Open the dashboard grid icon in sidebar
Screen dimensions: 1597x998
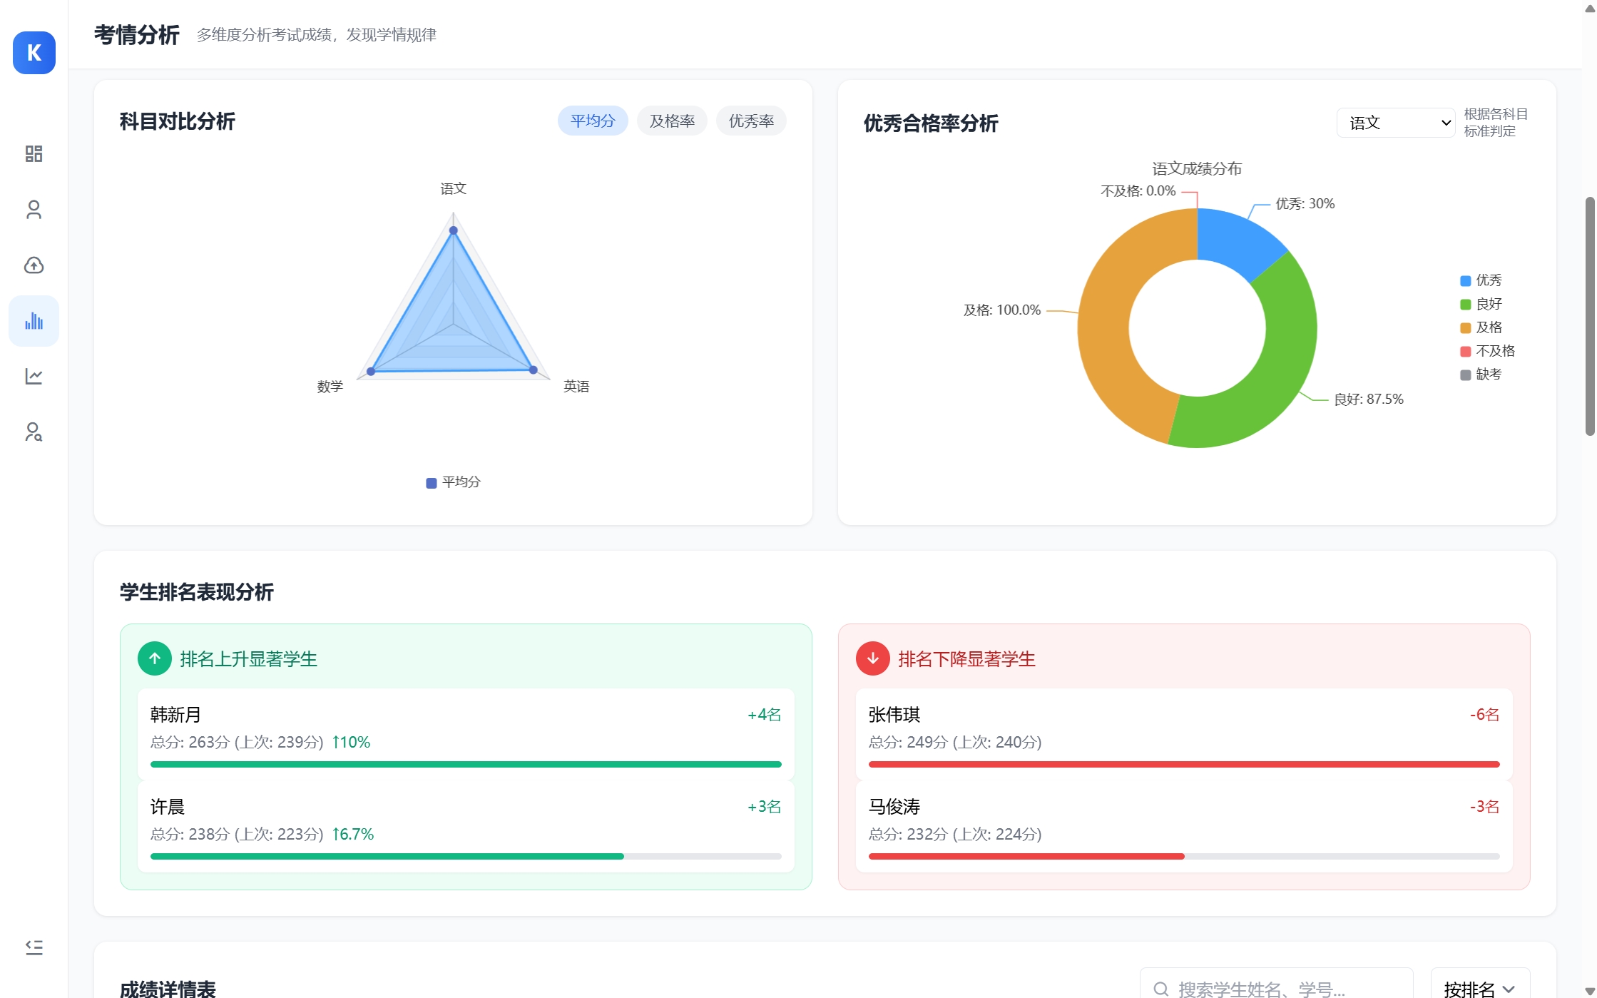(x=34, y=153)
